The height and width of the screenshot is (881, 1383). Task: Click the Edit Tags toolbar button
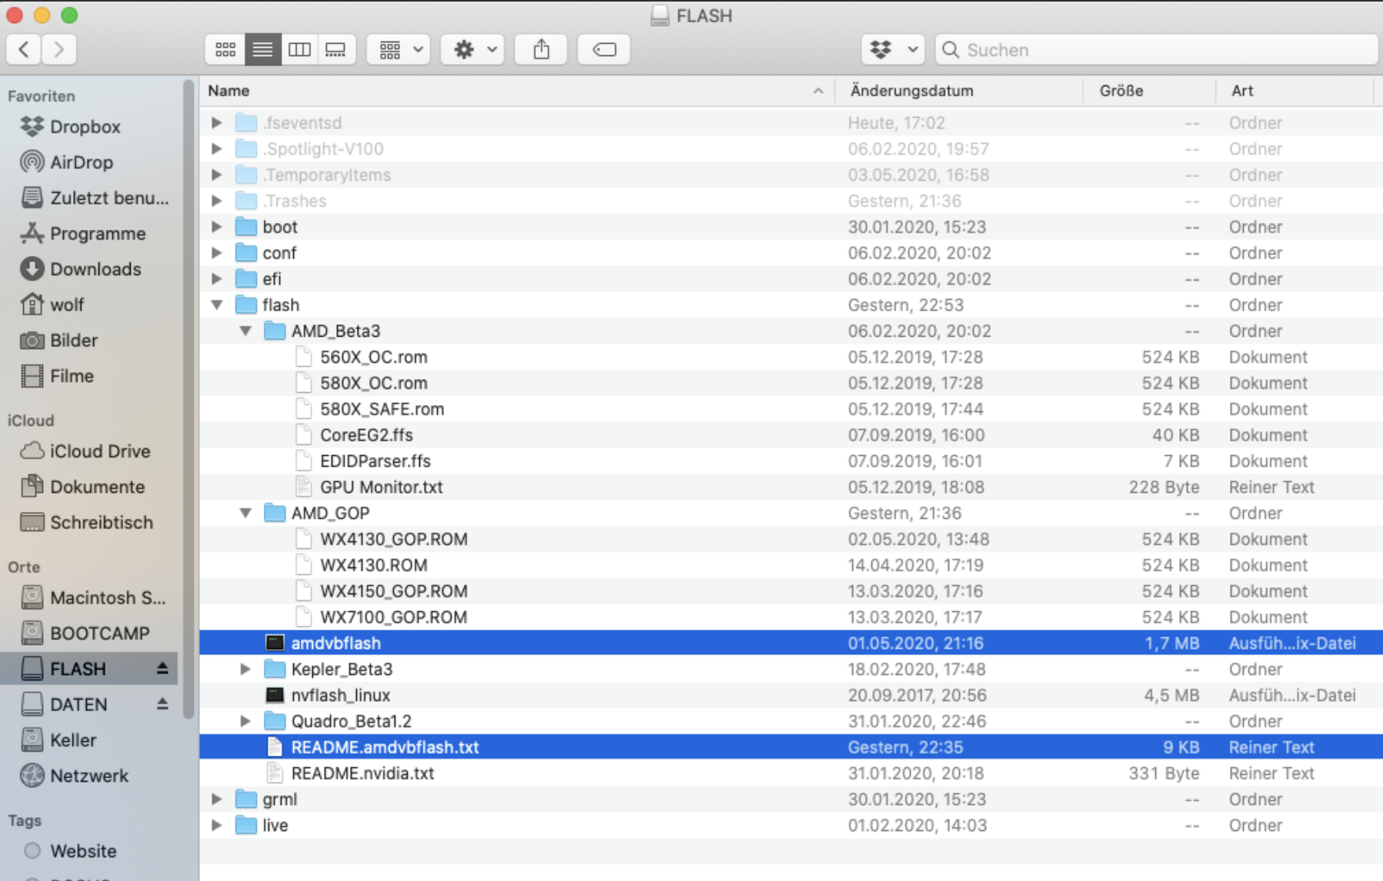[604, 50]
